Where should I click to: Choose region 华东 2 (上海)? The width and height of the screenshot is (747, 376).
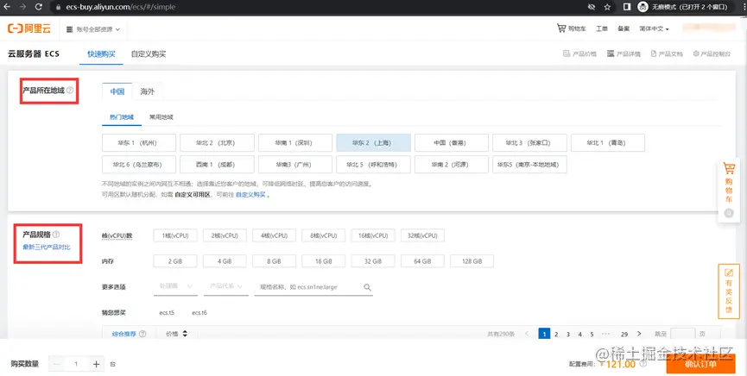point(373,142)
